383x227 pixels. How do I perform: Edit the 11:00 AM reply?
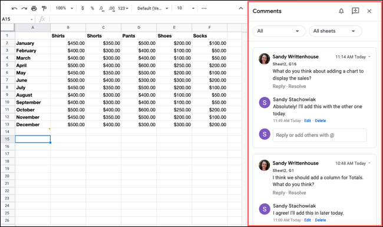(x=308, y=220)
